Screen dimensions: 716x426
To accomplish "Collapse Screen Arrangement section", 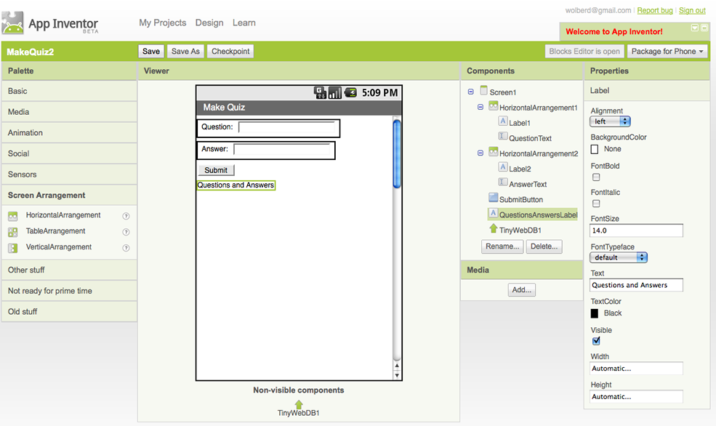I will (x=69, y=195).
